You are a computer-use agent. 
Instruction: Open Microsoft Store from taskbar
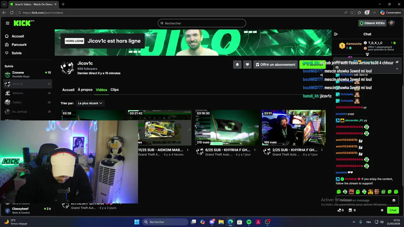point(240,222)
